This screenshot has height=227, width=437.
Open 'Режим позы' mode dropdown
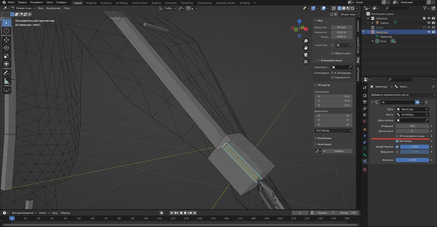tap(23, 8)
